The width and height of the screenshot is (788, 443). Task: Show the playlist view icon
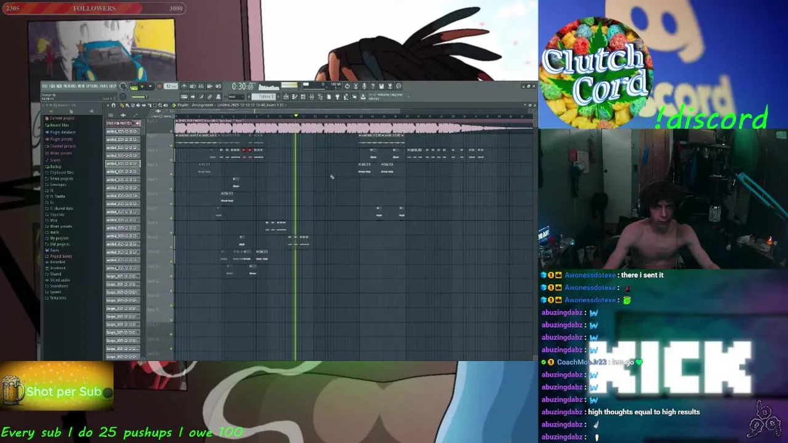pos(286,97)
